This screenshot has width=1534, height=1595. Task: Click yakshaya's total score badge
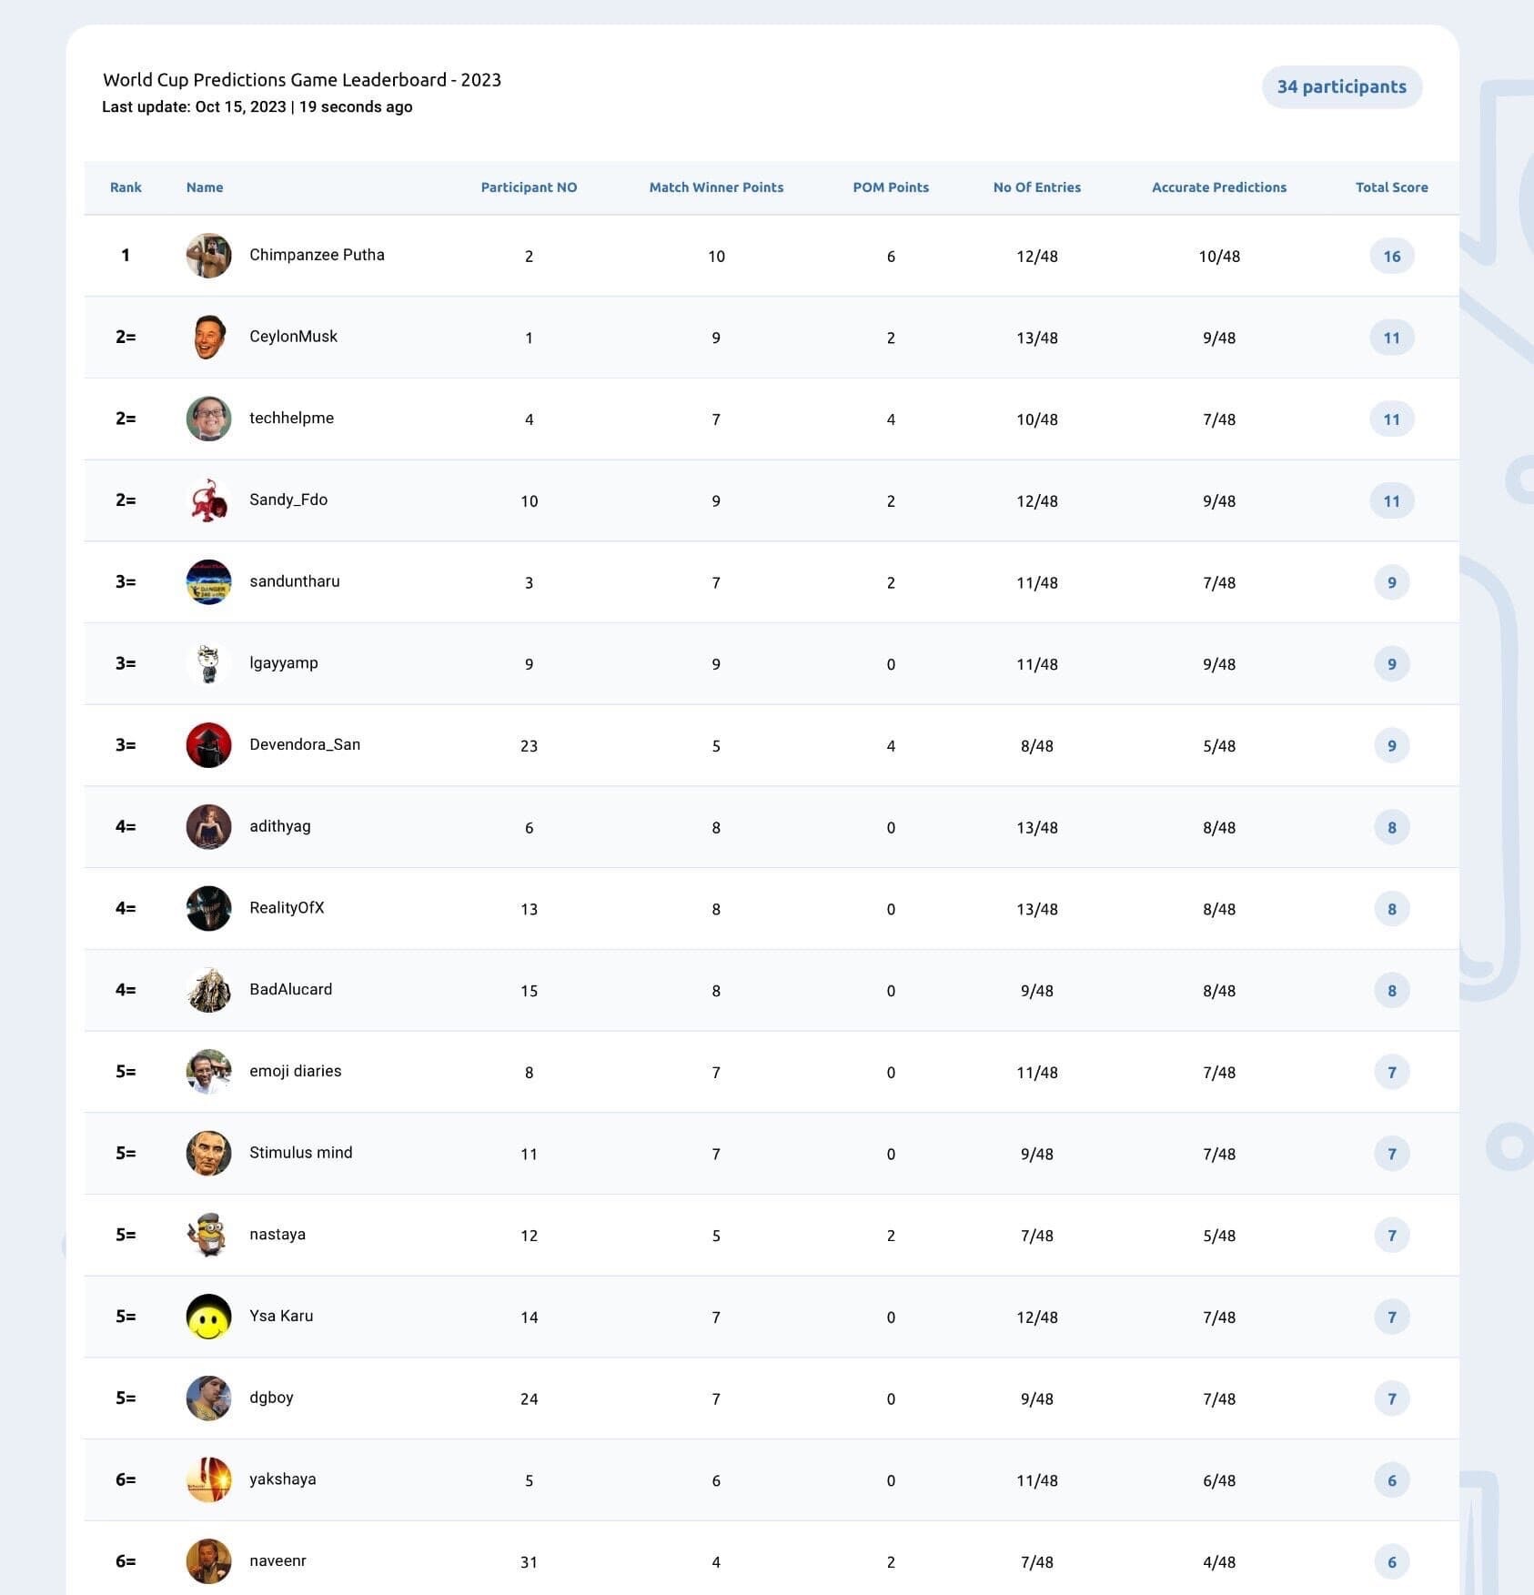(1391, 1480)
